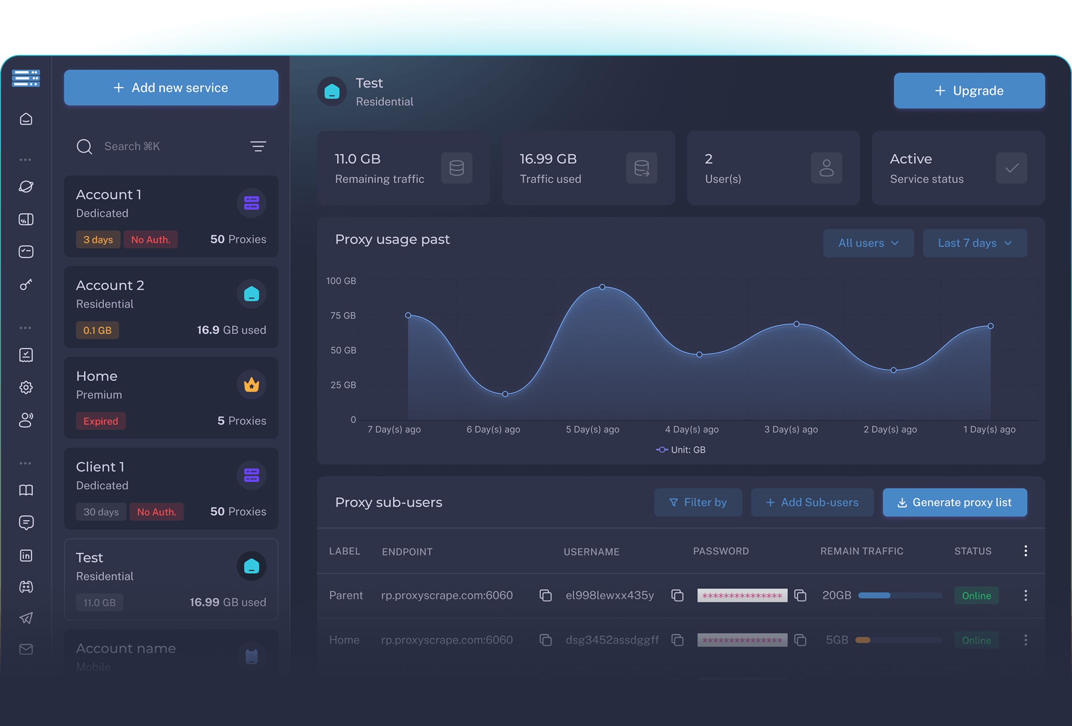Image resolution: width=1072 pixels, height=726 pixels.
Task: Open the sub-users table header three-dot menu
Action: (1026, 551)
